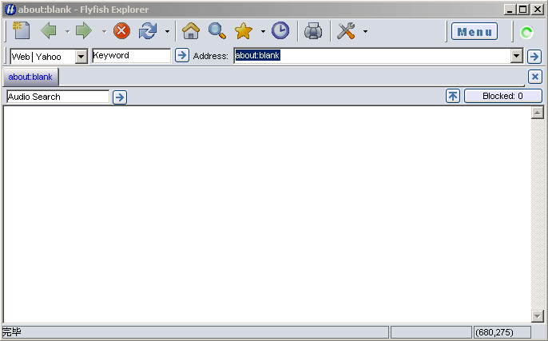Click the new page icon
The height and width of the screenshot is (341, 548).
(x=22, y=31)
